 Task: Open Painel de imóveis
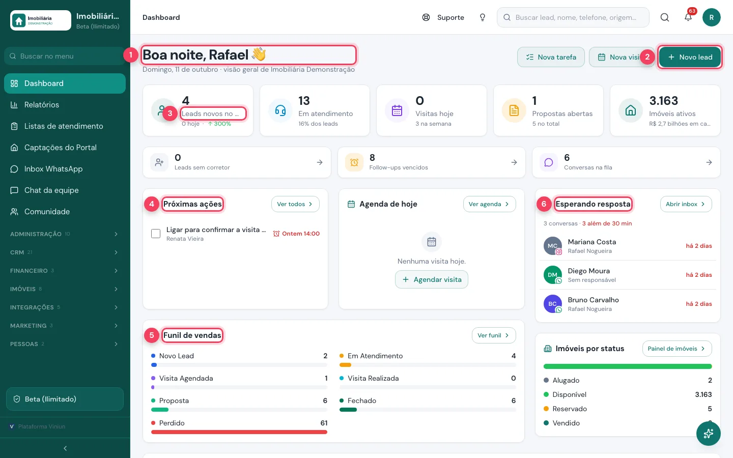[677, 349]
